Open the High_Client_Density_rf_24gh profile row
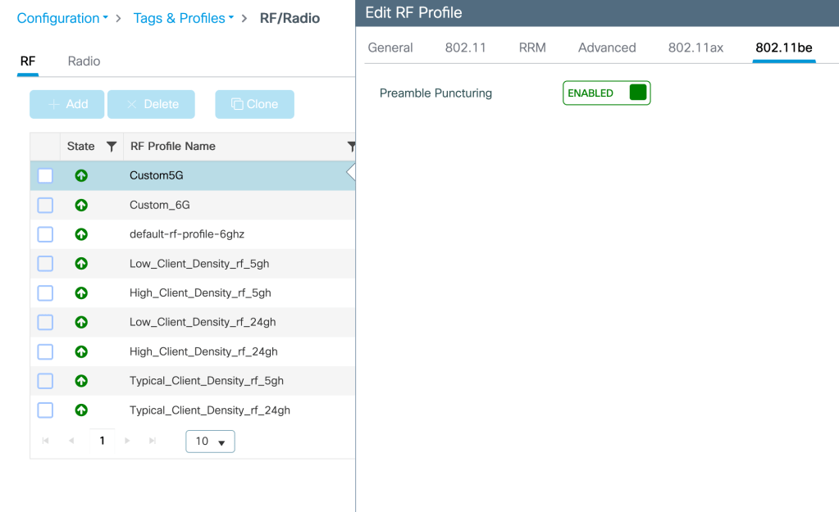 pos(203,351)
